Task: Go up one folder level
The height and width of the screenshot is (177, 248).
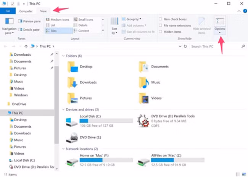Action: point(26,46)
